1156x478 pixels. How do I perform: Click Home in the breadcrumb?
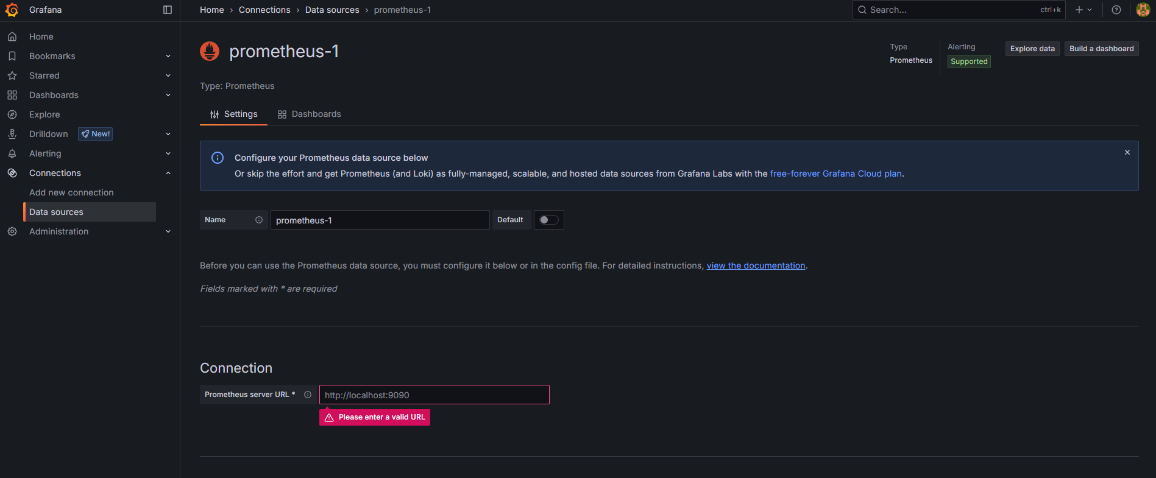(x=212, y=10)
